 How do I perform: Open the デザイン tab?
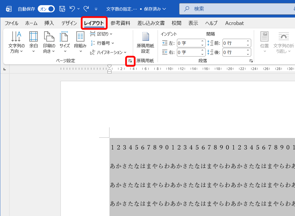coord(69,23)
